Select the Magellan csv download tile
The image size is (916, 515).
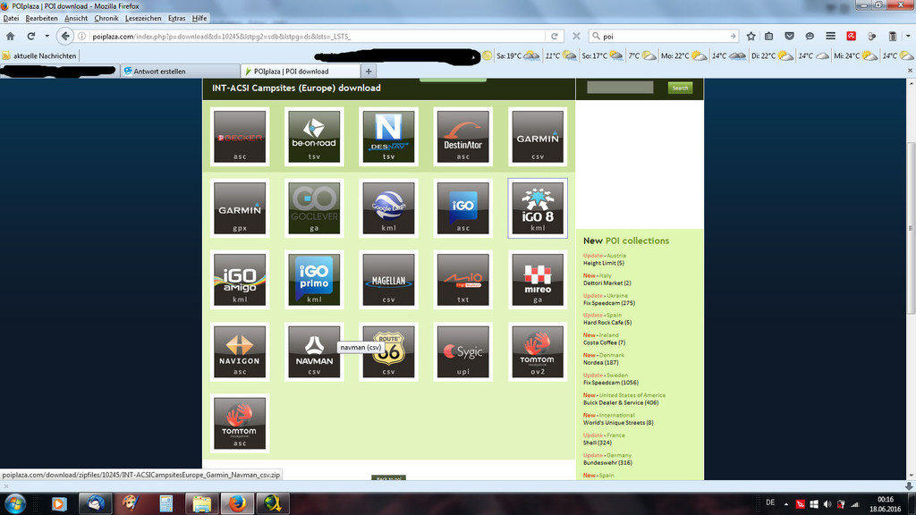click(x=388, y=280)
